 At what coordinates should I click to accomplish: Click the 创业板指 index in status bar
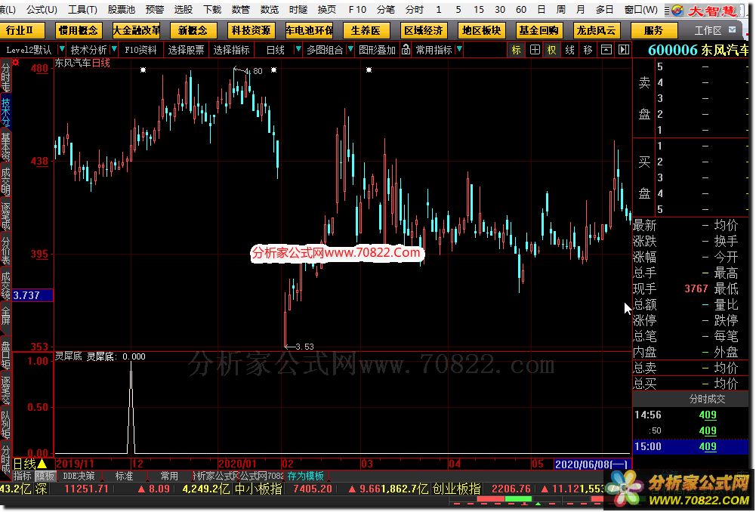pyautogui.click(x=457, y=489)
